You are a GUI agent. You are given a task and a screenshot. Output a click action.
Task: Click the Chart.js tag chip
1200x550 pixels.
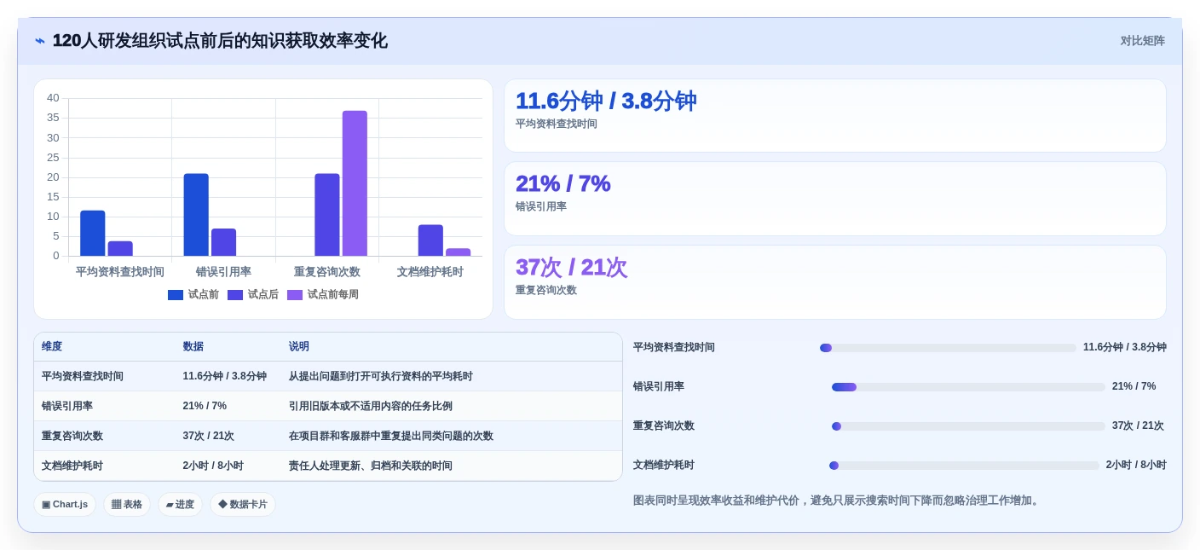(x=65, y=504)
